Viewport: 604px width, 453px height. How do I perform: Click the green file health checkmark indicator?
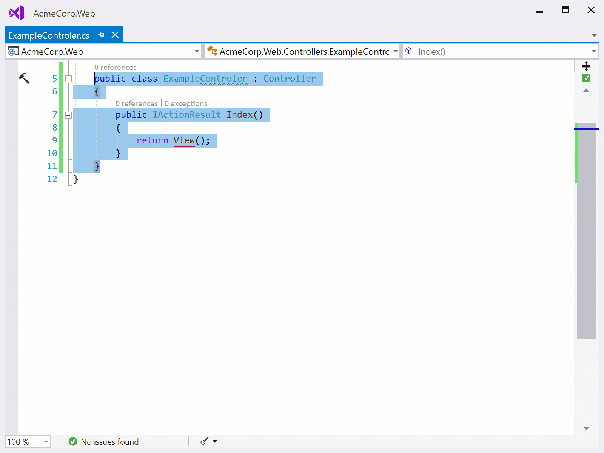(586, 78)
